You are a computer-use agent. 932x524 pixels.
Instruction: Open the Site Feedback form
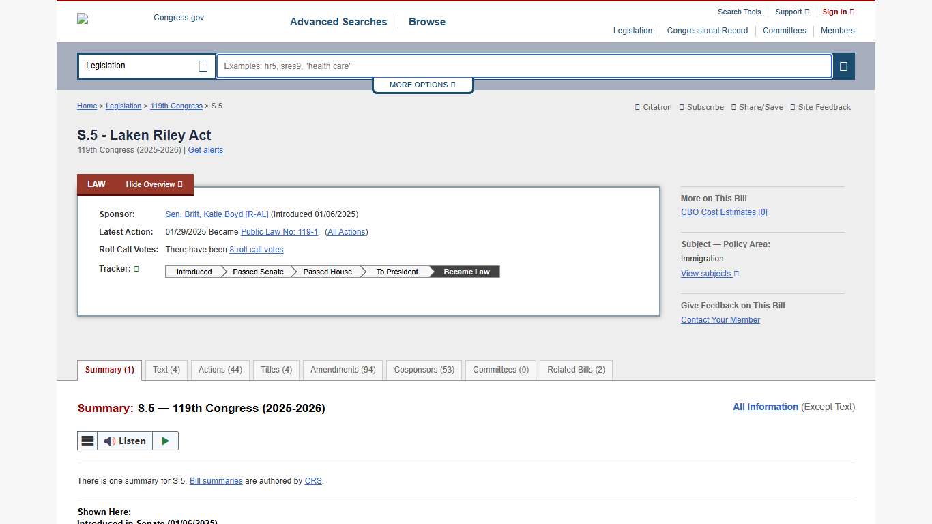pos(821,107)
